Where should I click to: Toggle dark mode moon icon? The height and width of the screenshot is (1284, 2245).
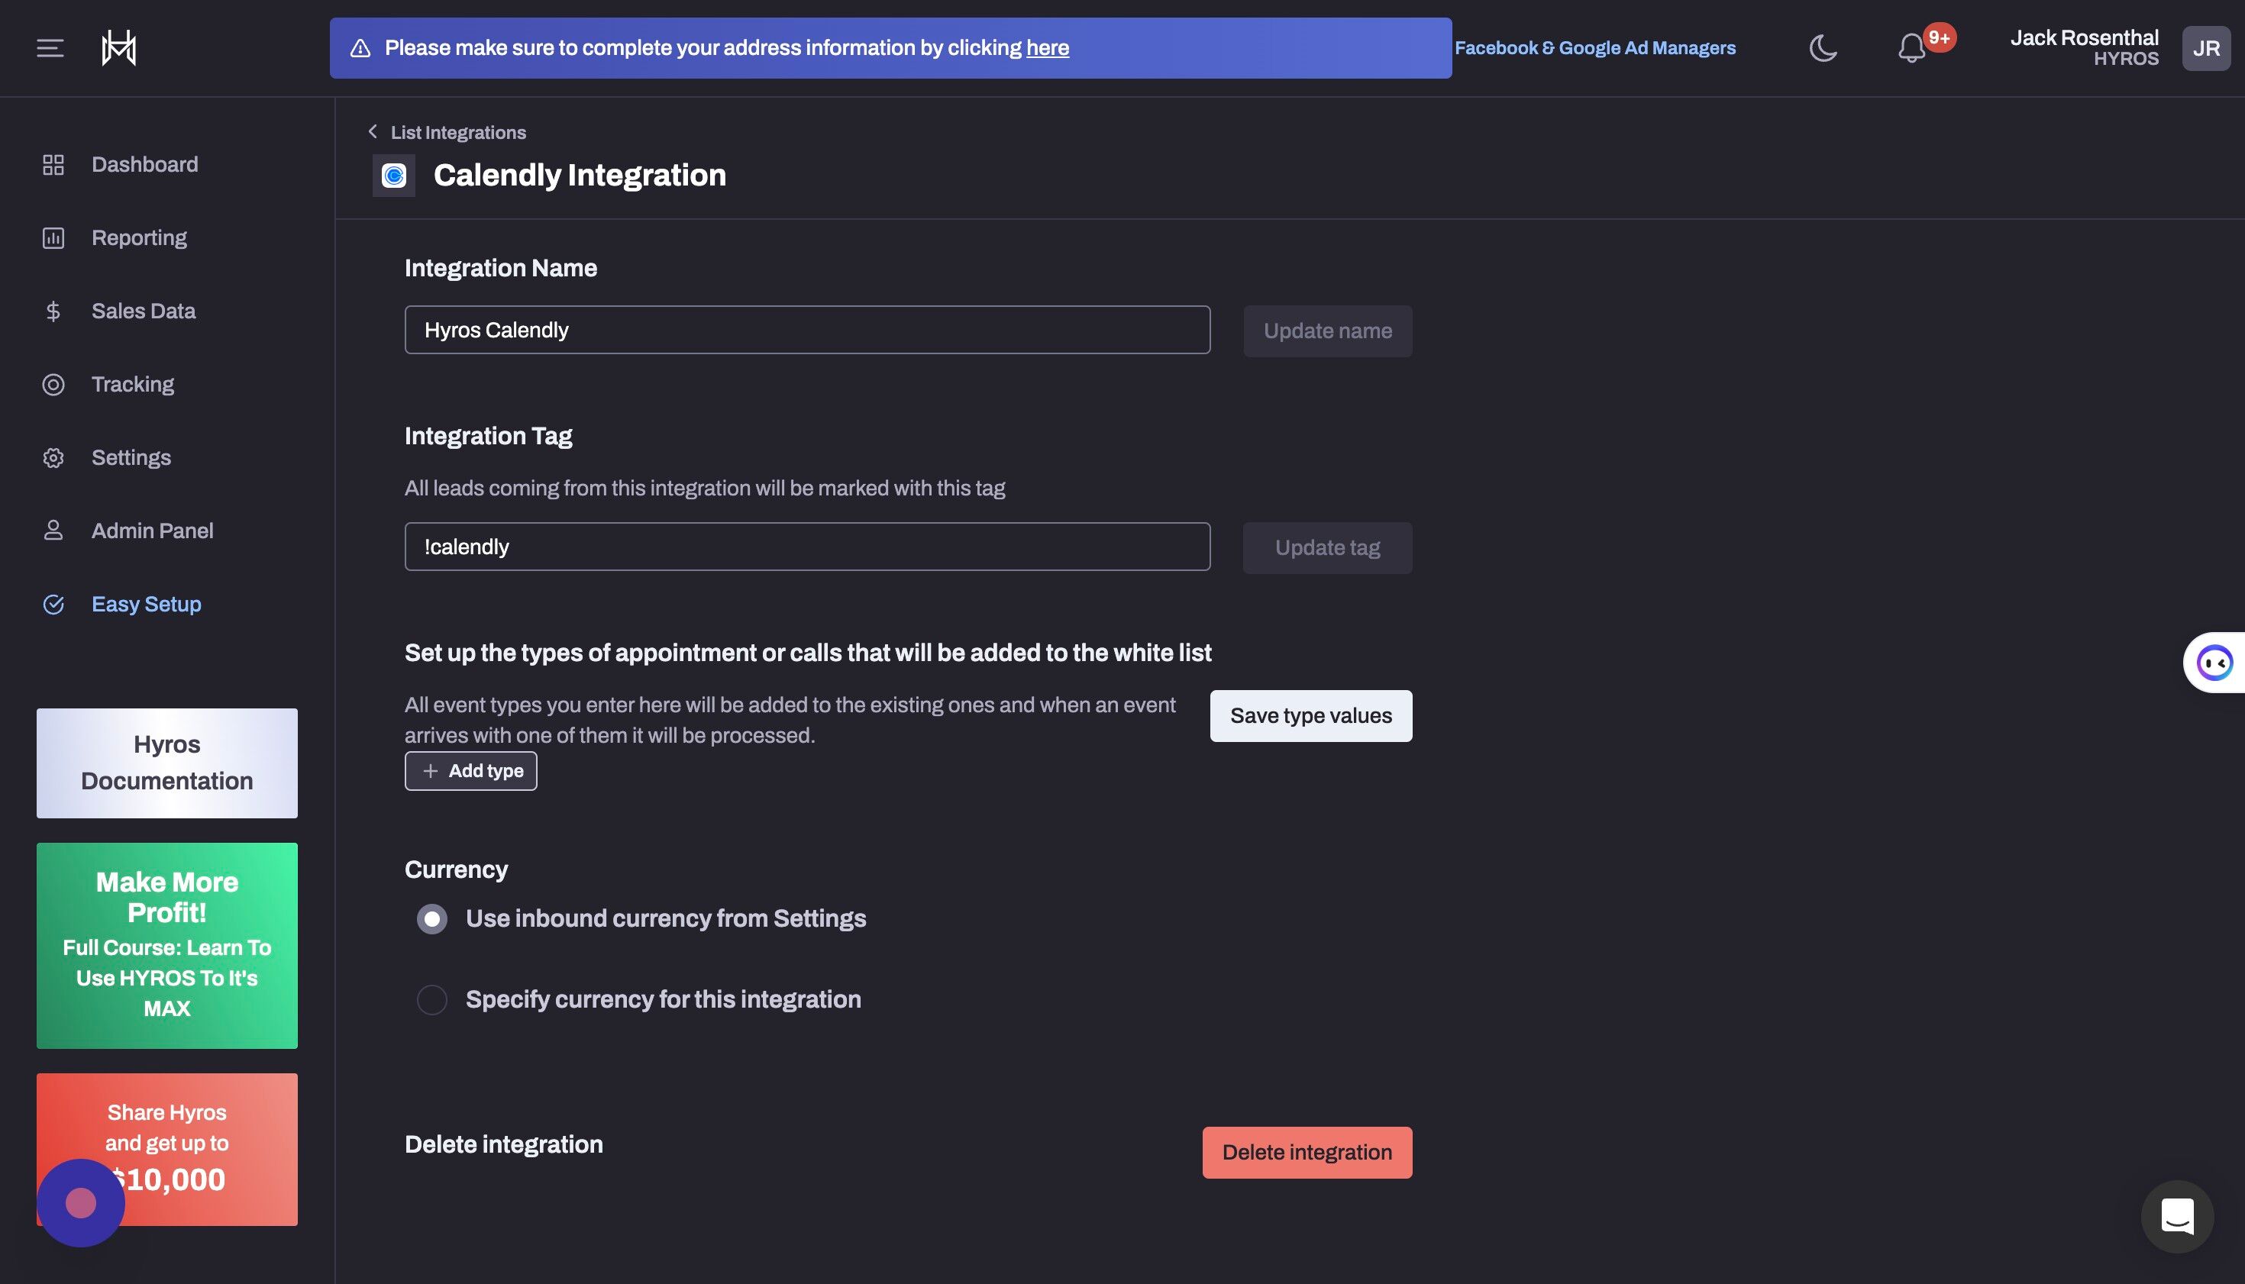[x=1823, y=47]
